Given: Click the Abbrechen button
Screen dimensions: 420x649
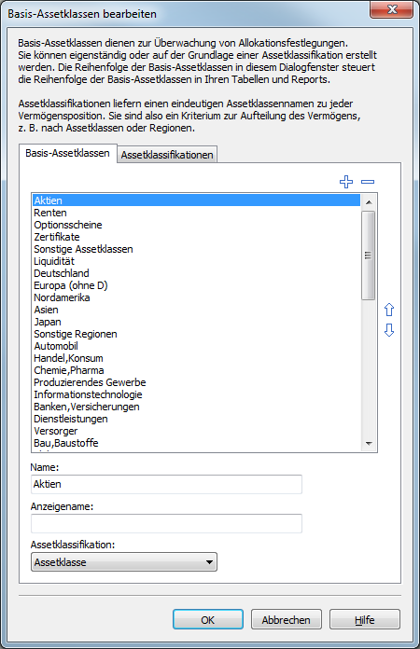Looking at the screenshot, I should click(287, 619).
